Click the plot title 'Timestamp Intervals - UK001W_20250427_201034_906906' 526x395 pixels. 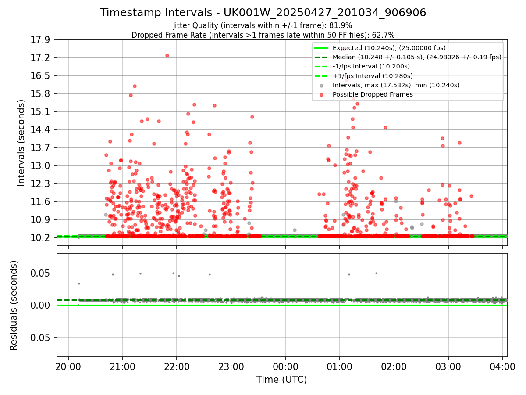point(263,13)
